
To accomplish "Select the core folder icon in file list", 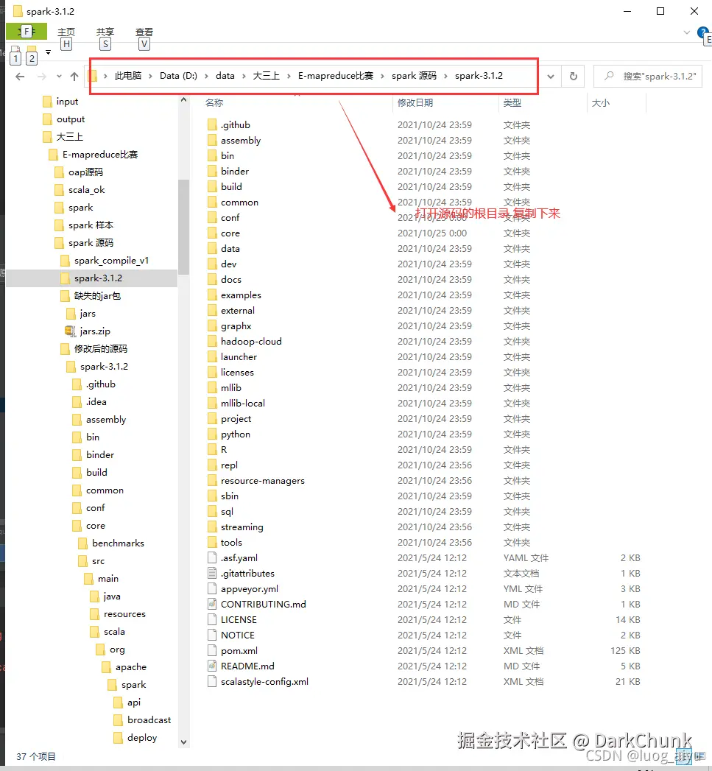I will (212, 233).
